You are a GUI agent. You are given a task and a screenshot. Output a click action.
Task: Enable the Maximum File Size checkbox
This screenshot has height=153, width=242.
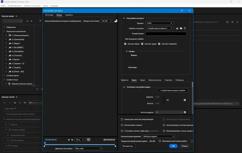(x=160, y=141)
